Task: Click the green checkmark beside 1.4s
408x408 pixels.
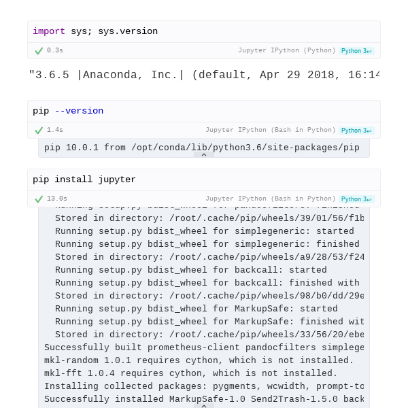Action: click(39, 131)
